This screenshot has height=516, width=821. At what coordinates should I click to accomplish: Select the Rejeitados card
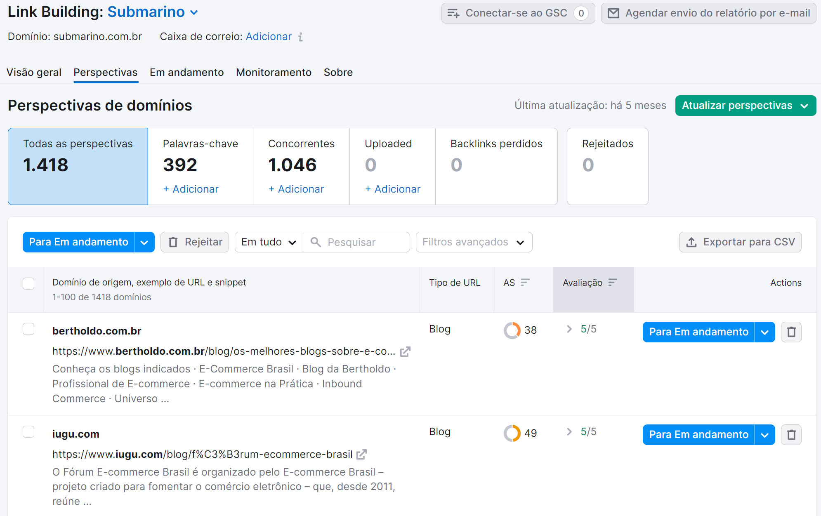608,166
